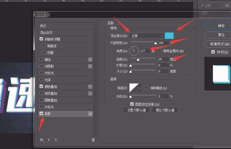Image resolution: width=231 pixels, height=149 pixels.
Task: Check 消除锯齿 (Anti-aliased) option
Action: [146, 88]
